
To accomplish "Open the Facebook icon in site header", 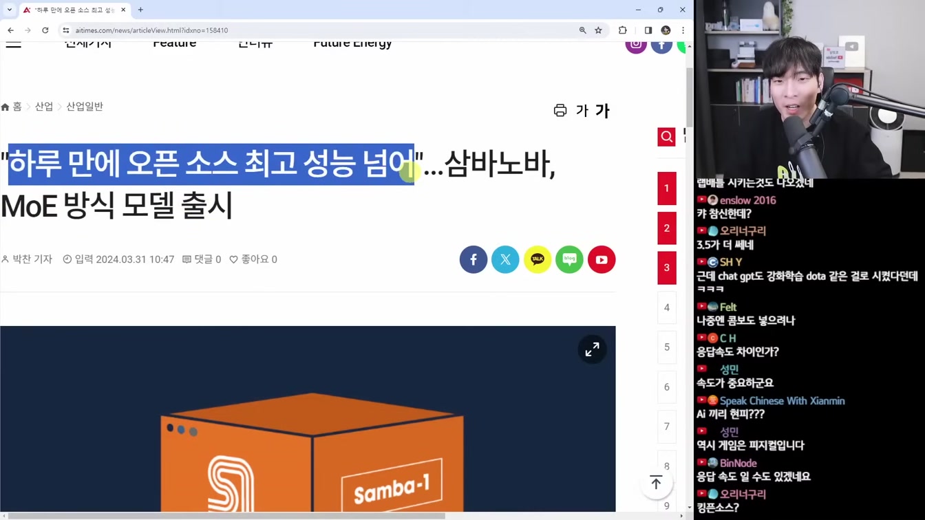I will pos(661,45).
